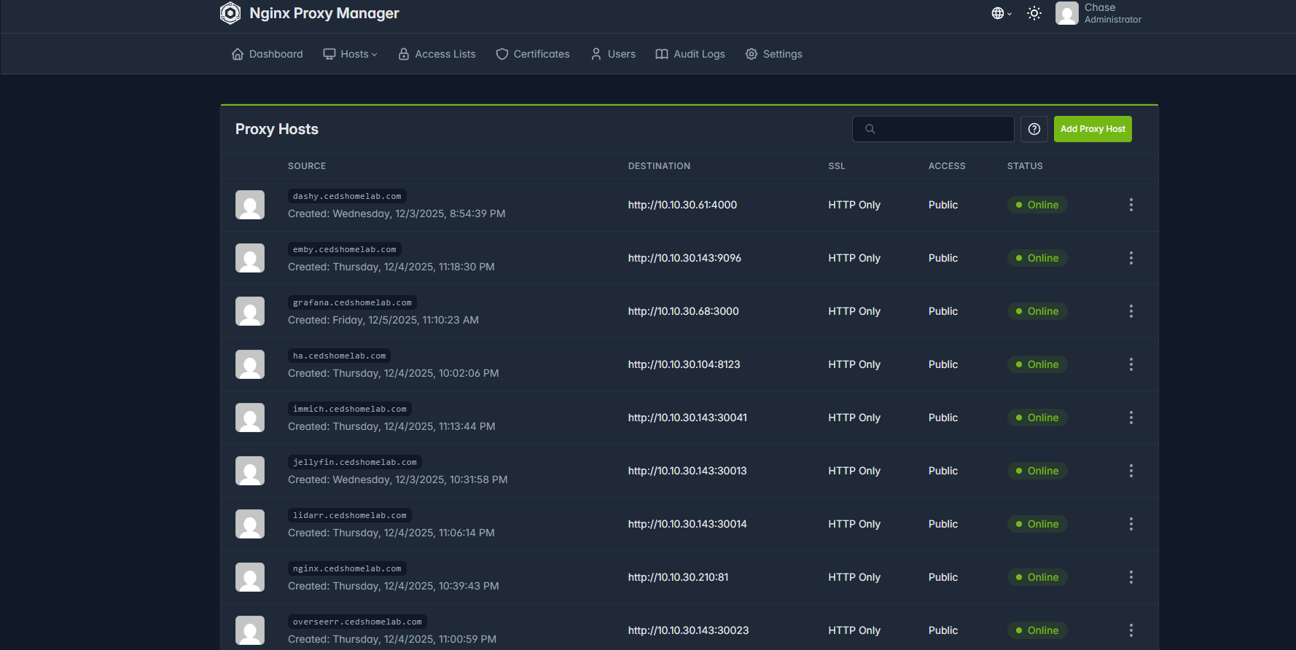The image size is (1296, 650).
Task: Click Online status badge for ha.cedshomelab.com
Action: [x=1037, y=364]
